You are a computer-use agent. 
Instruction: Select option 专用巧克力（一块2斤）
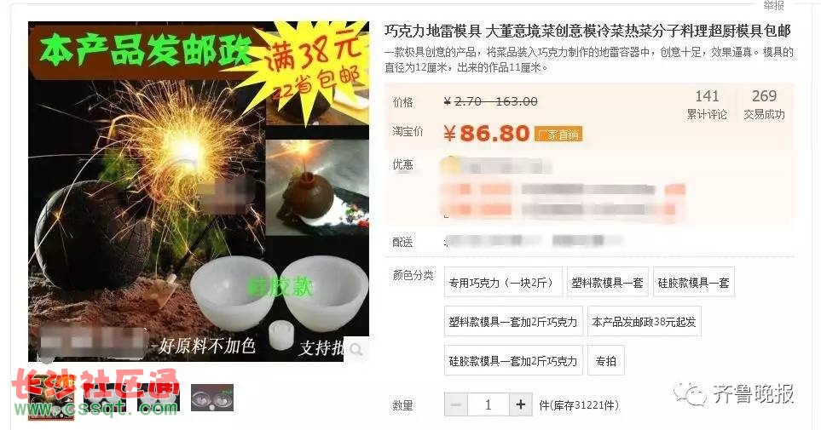click(x=503, y=283)
